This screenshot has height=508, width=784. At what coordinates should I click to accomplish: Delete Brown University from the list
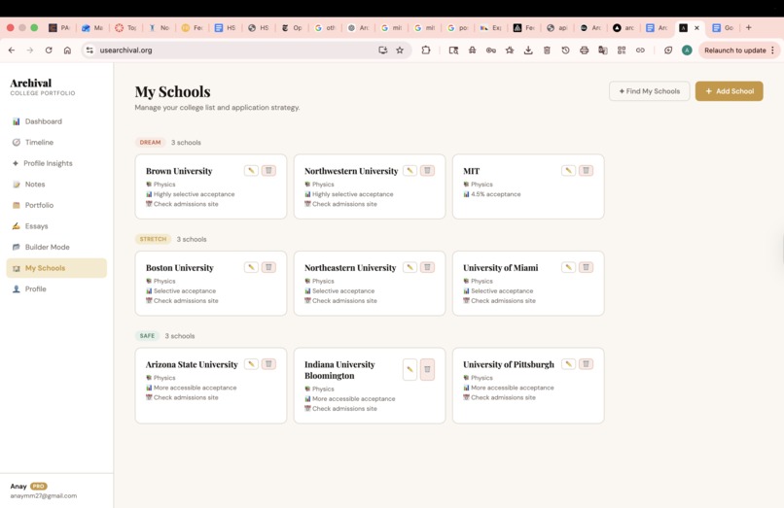(x=268, y=171)
